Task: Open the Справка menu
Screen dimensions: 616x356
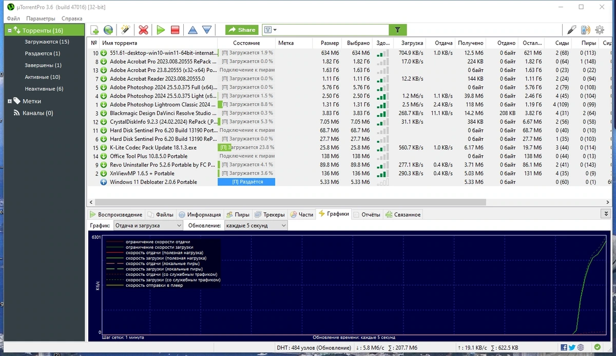Action: click(x=72, y=18)
